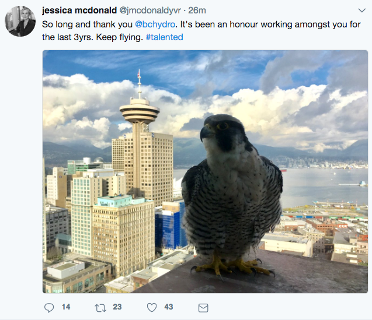This screenshot has width=372, height=320.
Task: Open the tweet options chevron menu
Action: [362, 10]
